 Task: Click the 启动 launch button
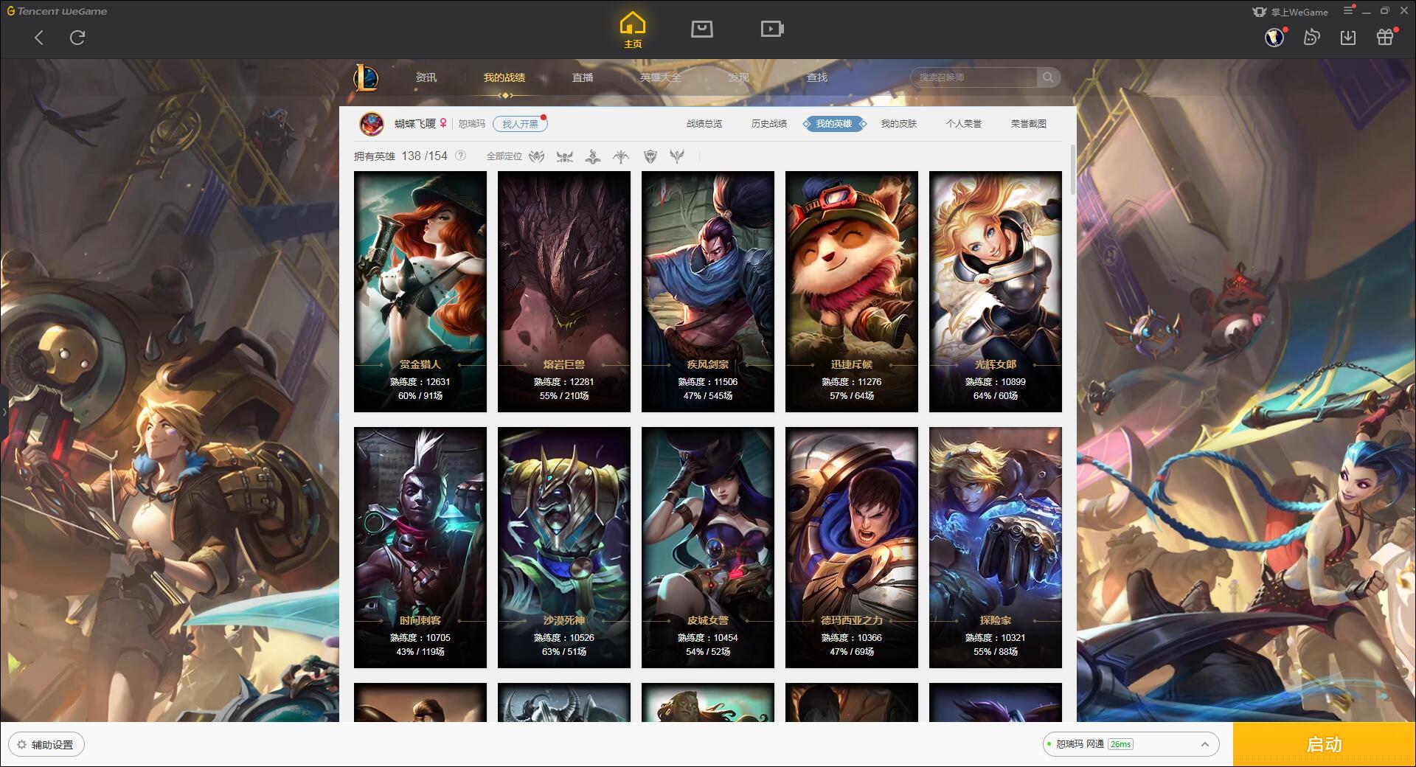point(1324,745)
